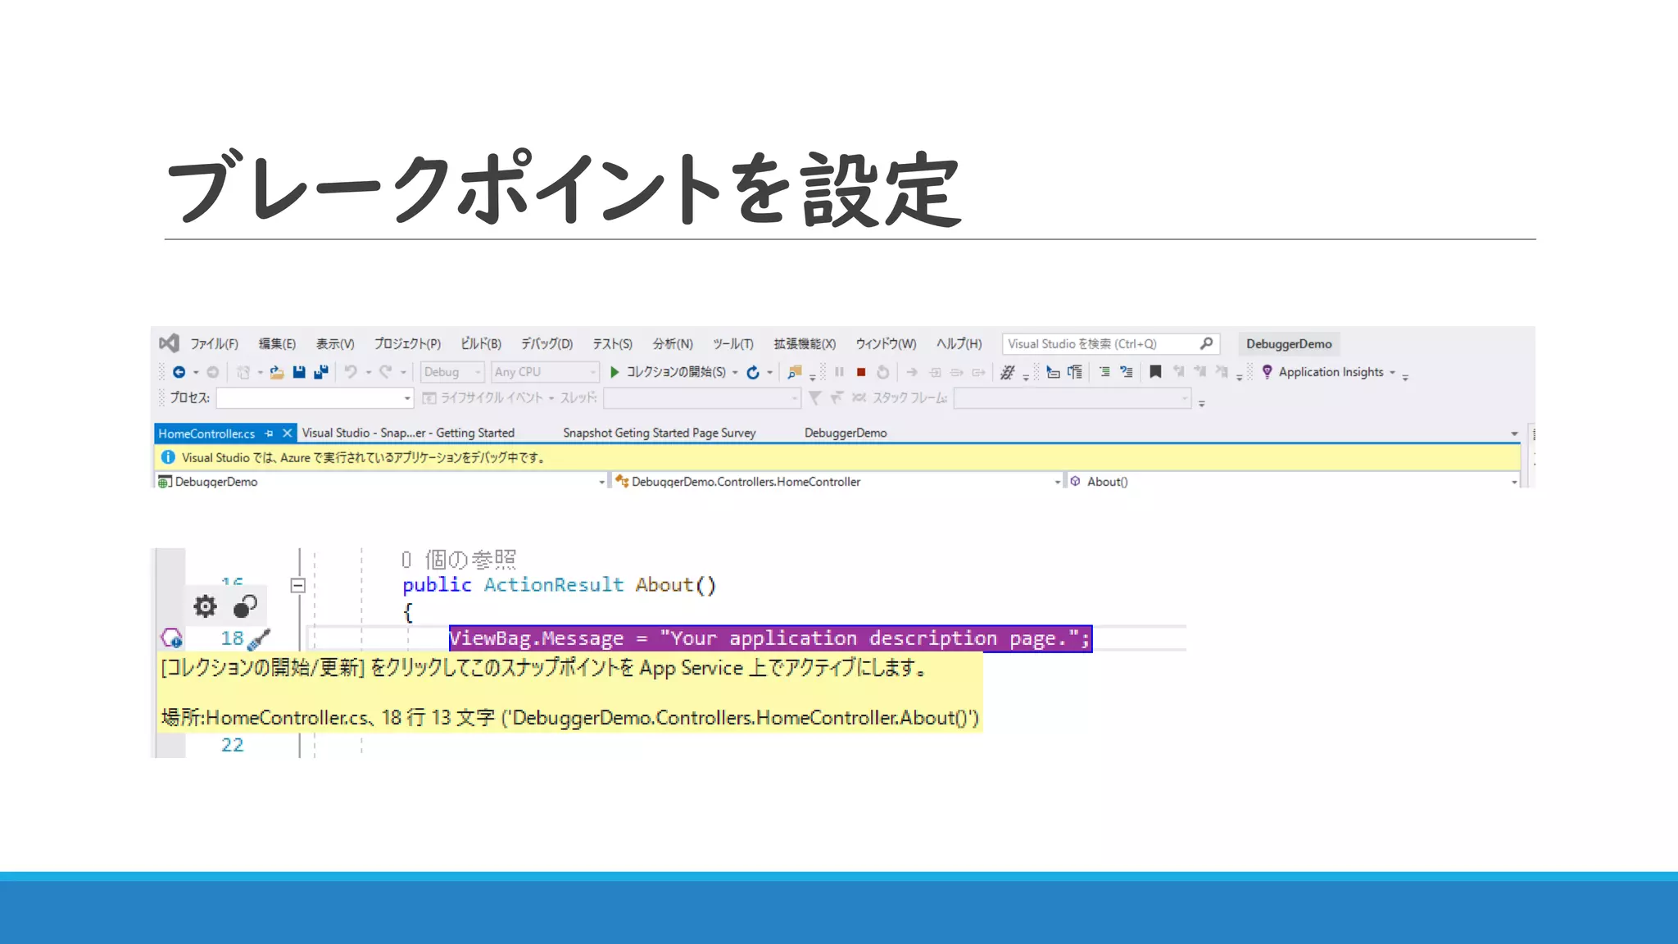Switch to Visual Studio Getting Started tab
Viewport: 1678px width, 944px height.
pos(408,433)
